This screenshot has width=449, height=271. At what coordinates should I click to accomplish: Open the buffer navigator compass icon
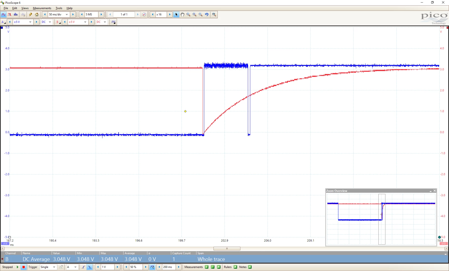(x=144, y=15)
